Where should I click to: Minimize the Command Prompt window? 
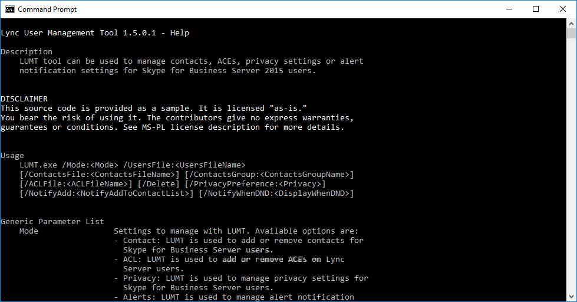coord(508,9)
